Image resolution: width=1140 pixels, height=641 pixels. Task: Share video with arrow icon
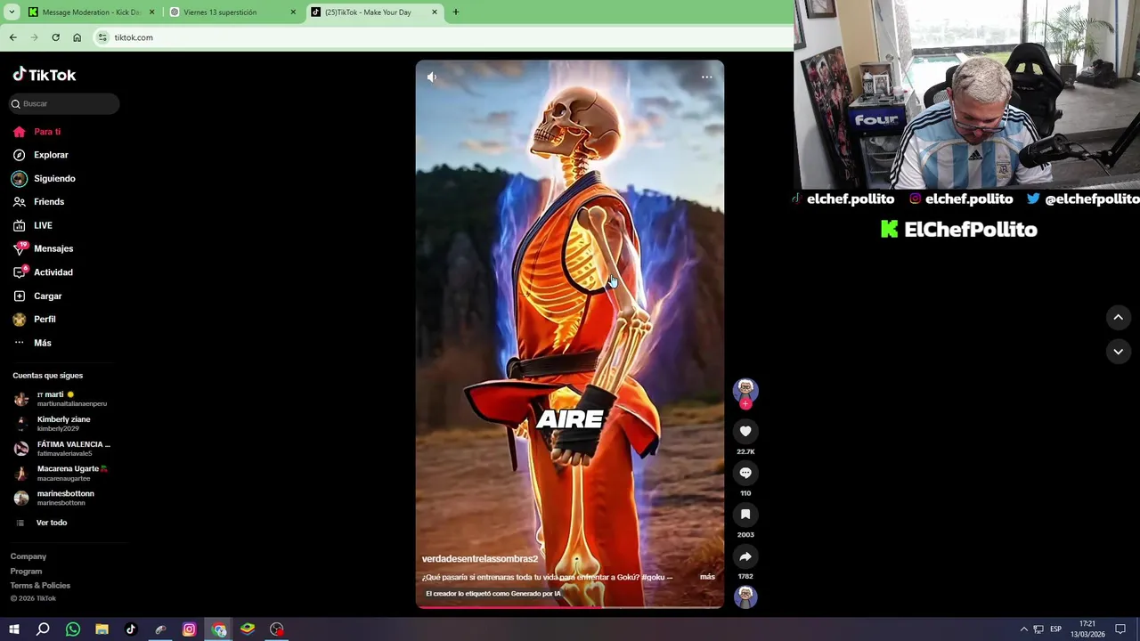click(745, 556)
